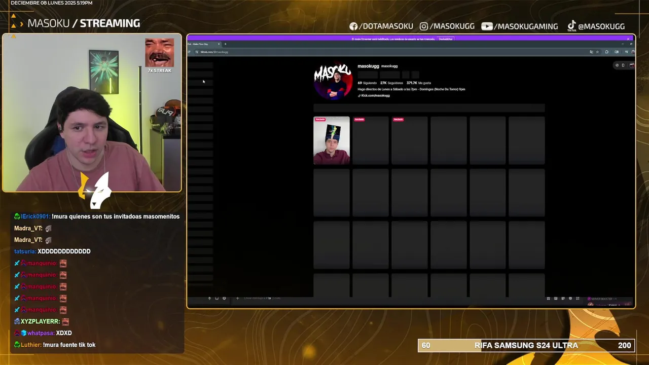
Task: Open the masokugg profile avatar picture
Action: (333, 81)
